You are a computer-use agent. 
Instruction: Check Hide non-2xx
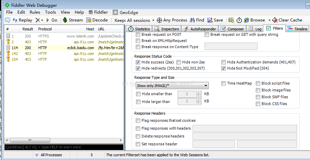click(178, 62)
